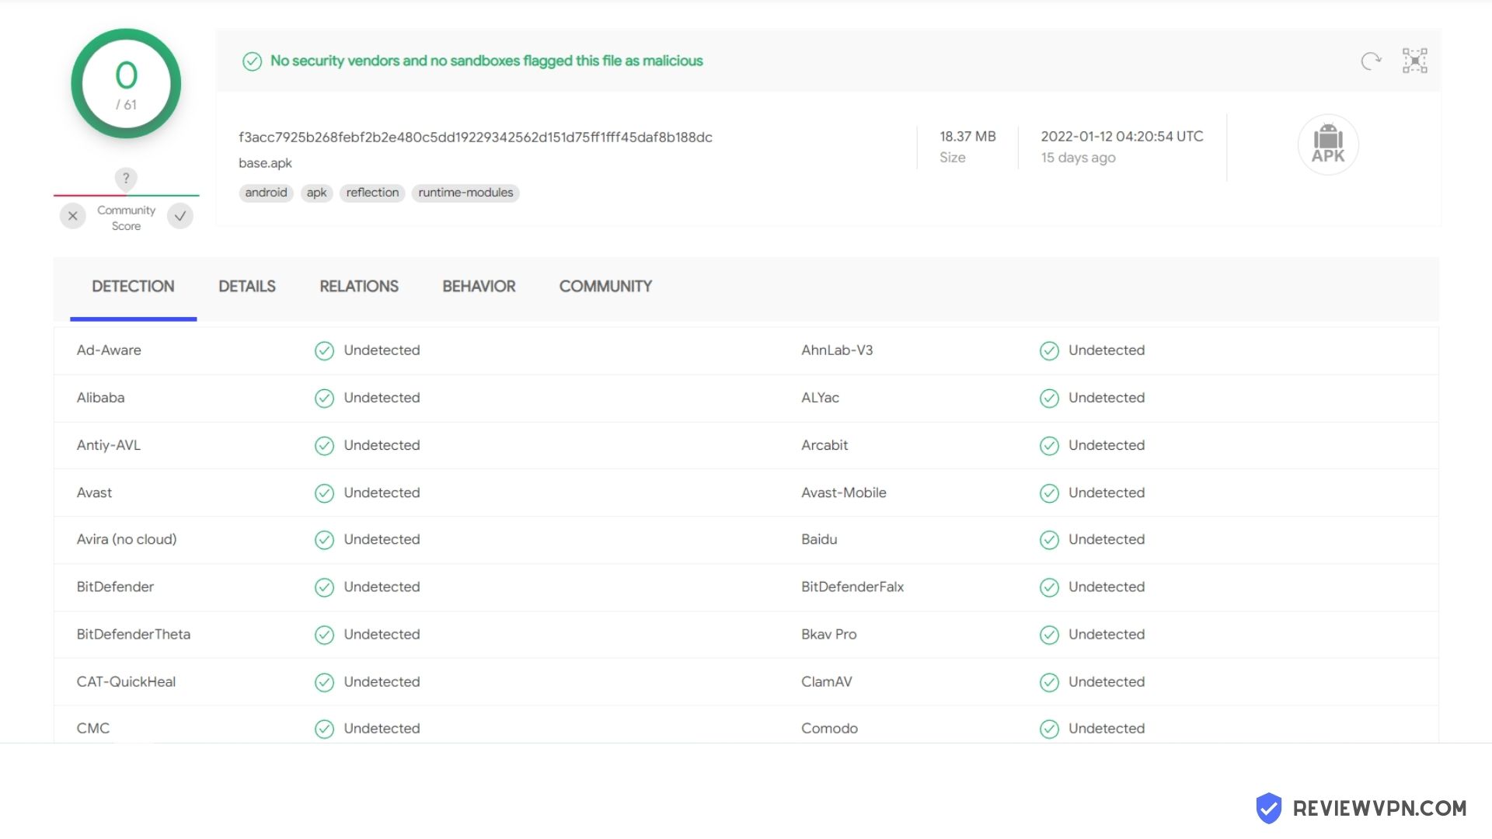Screen dimensions: 1492x839
Task: Vote harmless with the checkmark button
Action: click(180, 216)
